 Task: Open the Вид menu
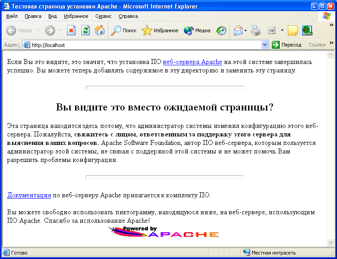[x=52, y=17]
